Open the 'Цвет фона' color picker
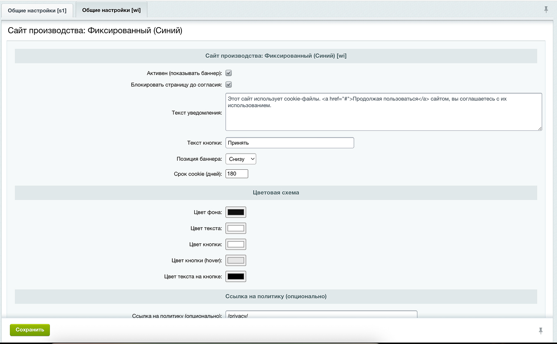This screenshot has height=344, width=557. [236, 213]
